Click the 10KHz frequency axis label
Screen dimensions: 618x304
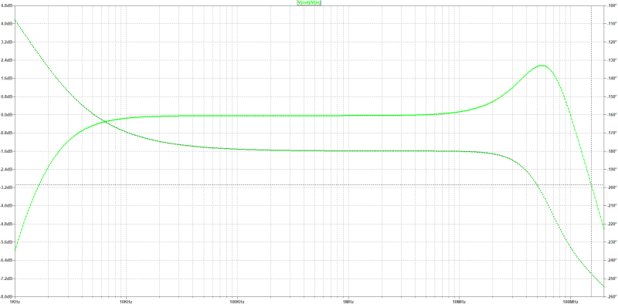(126, 301)
